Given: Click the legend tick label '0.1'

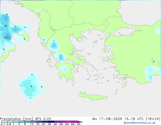Looking at the screenshot, I should pyautogui.click(x=3, y=124).
